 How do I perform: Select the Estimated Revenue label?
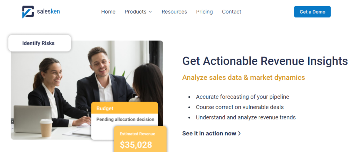pyautogui.click(x=137, y=134)
